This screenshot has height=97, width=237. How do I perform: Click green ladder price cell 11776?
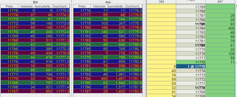pos(191,62)
